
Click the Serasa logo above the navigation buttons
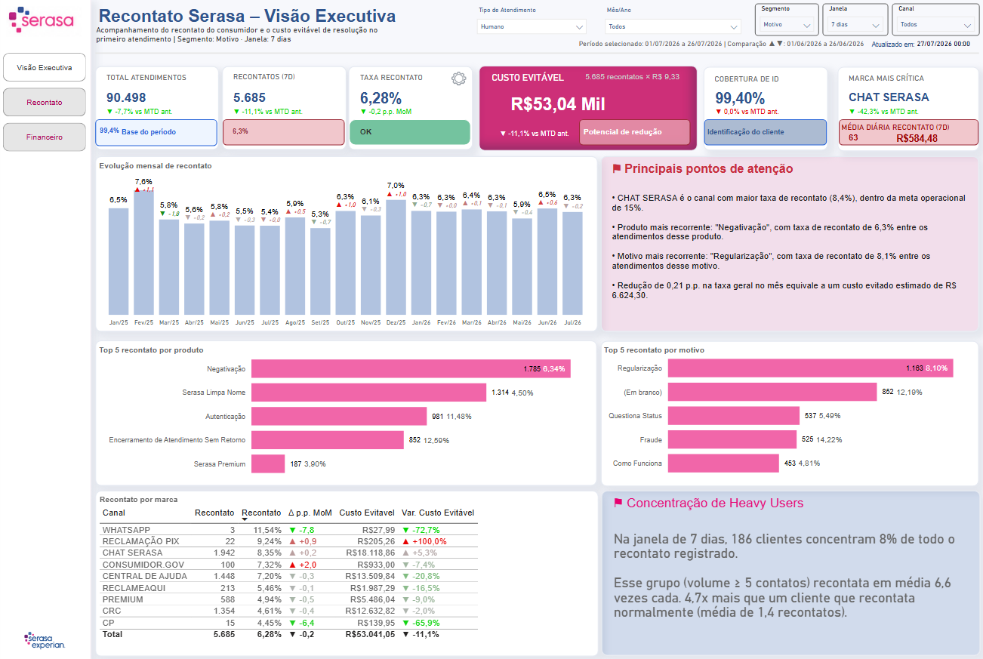tap(41, 19)
